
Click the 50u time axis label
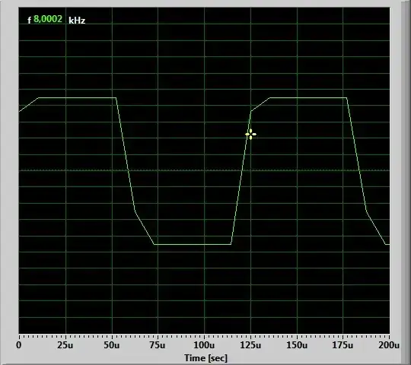click(111, 344)
